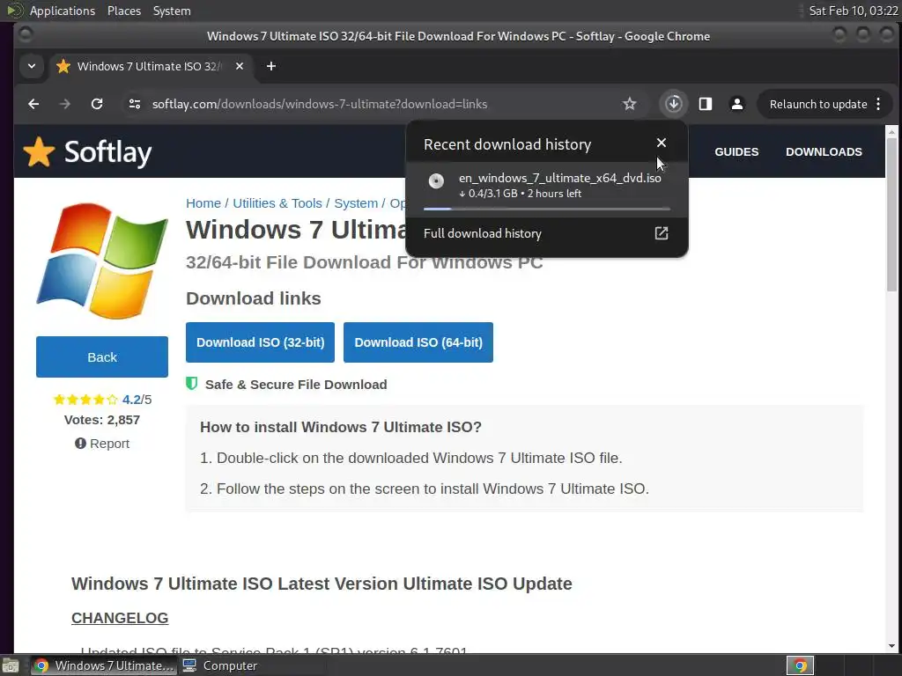Viewport: 902px width, 676px height.
Task: Click the Votes: 2,857 text
Action: [x=102, y=420]
